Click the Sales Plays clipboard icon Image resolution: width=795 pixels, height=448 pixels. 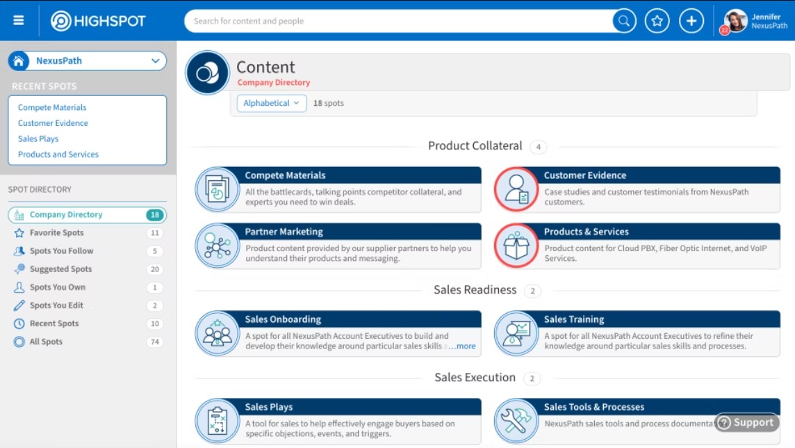click(x=217, y=421)
